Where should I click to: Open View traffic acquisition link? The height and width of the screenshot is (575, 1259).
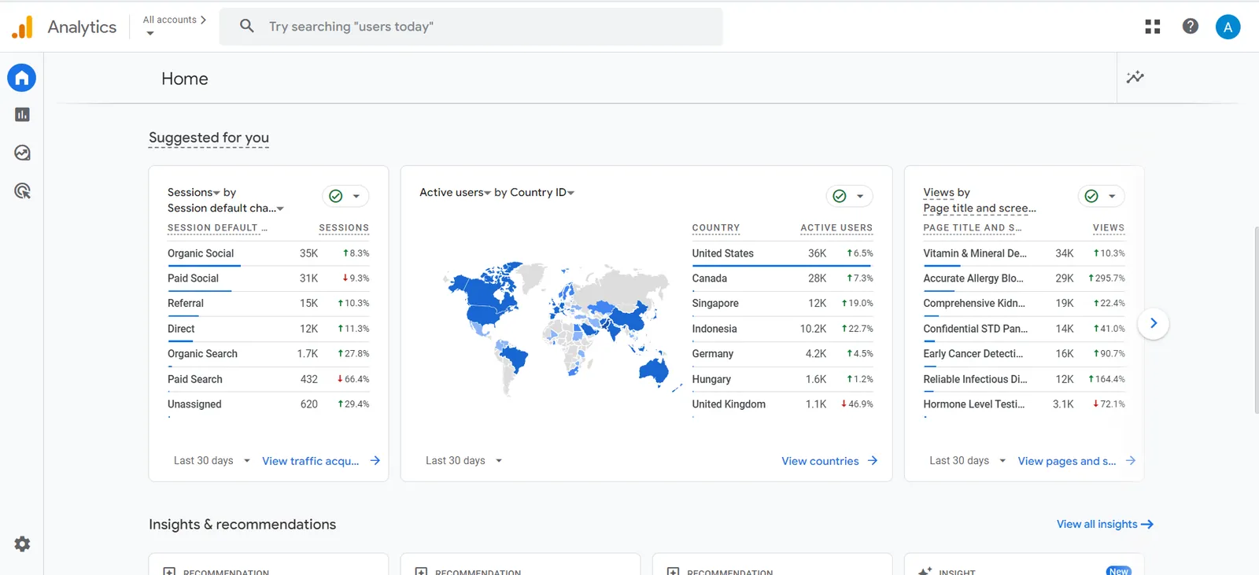pyautogui.click(x=321, y=461)
